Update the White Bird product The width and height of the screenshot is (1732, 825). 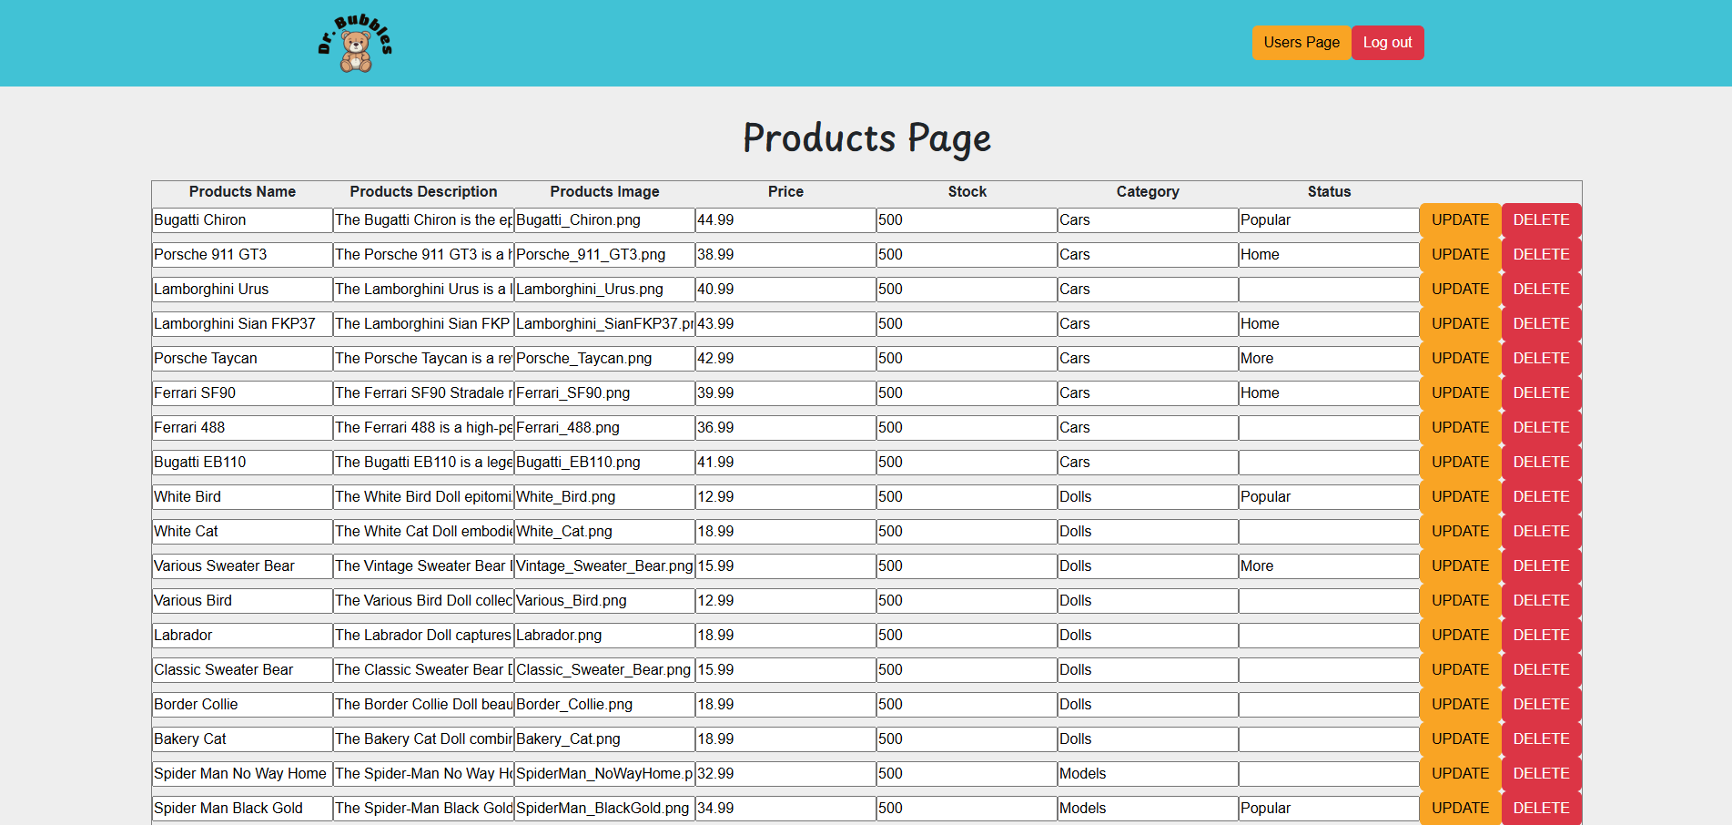tap(1460, 496)
